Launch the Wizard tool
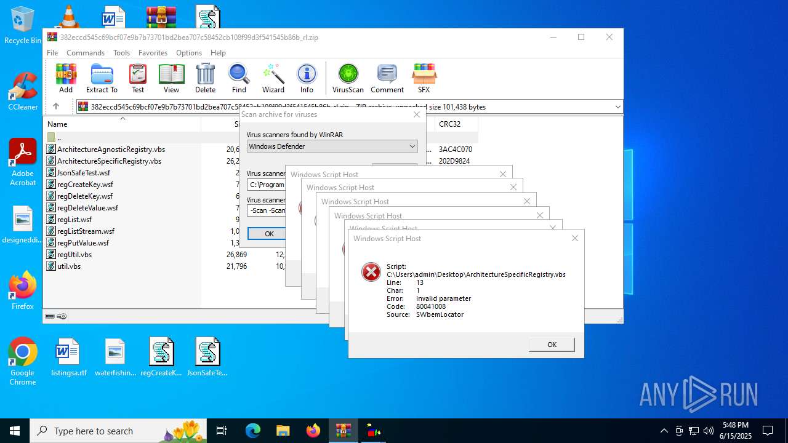The width and height of the screenshot is (788, 443). (273, 78)
